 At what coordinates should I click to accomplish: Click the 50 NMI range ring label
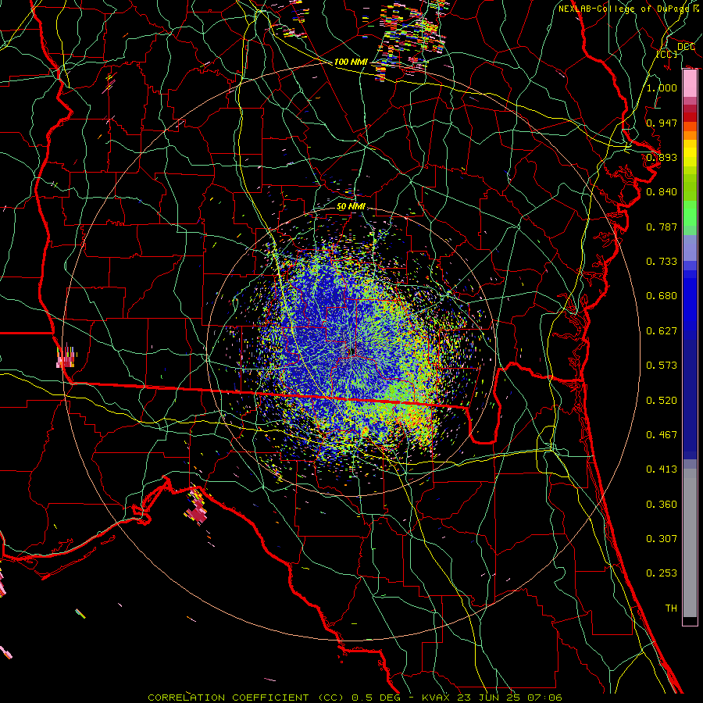(351, 207)
